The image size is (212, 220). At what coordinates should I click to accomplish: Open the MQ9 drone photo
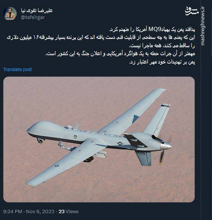99,139
